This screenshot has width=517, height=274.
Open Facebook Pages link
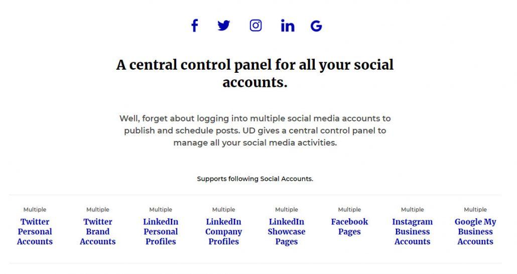[x=349, y=226]
